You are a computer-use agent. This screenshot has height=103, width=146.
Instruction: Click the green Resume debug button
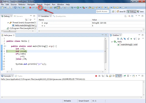24,8
